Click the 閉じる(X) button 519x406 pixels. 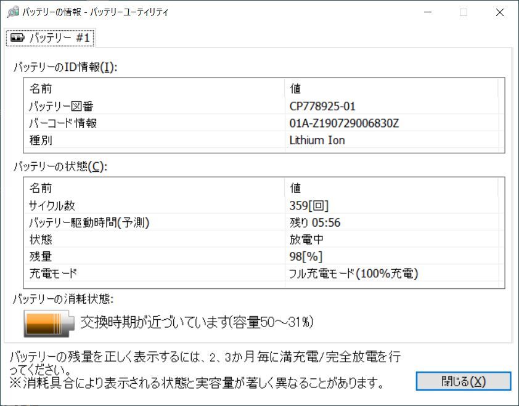tap(463, 381)
